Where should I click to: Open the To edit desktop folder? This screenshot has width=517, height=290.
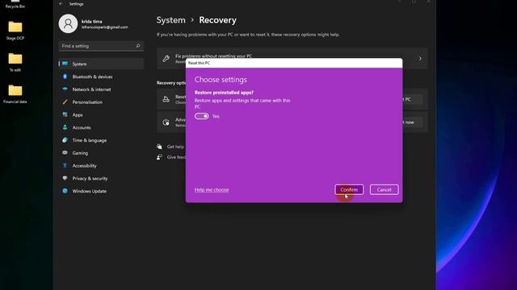coord(15,63)
